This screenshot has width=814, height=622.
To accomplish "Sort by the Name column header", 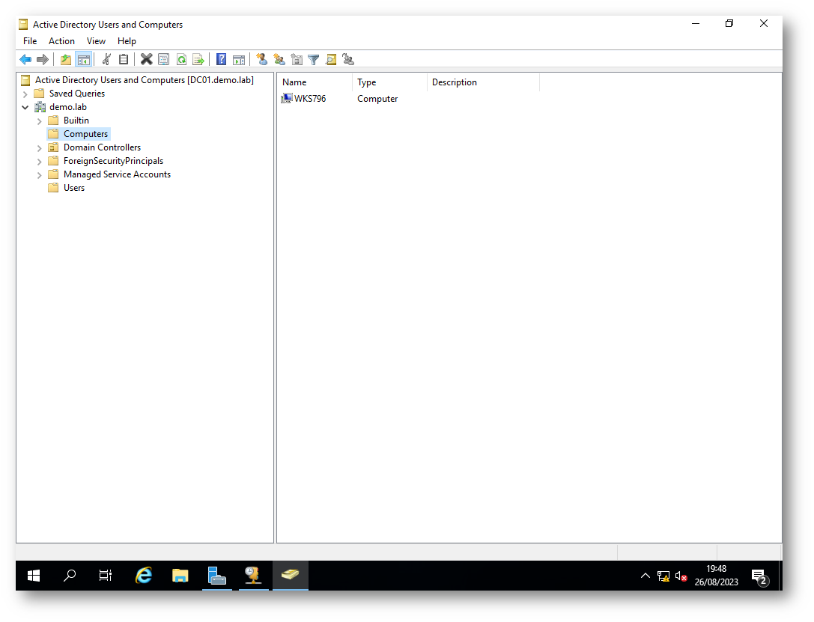I will point(315,82).
